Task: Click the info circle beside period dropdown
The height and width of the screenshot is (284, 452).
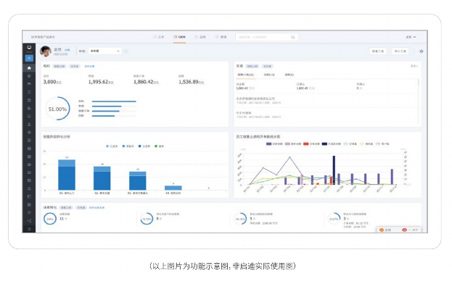Action: tap(126, 51)
